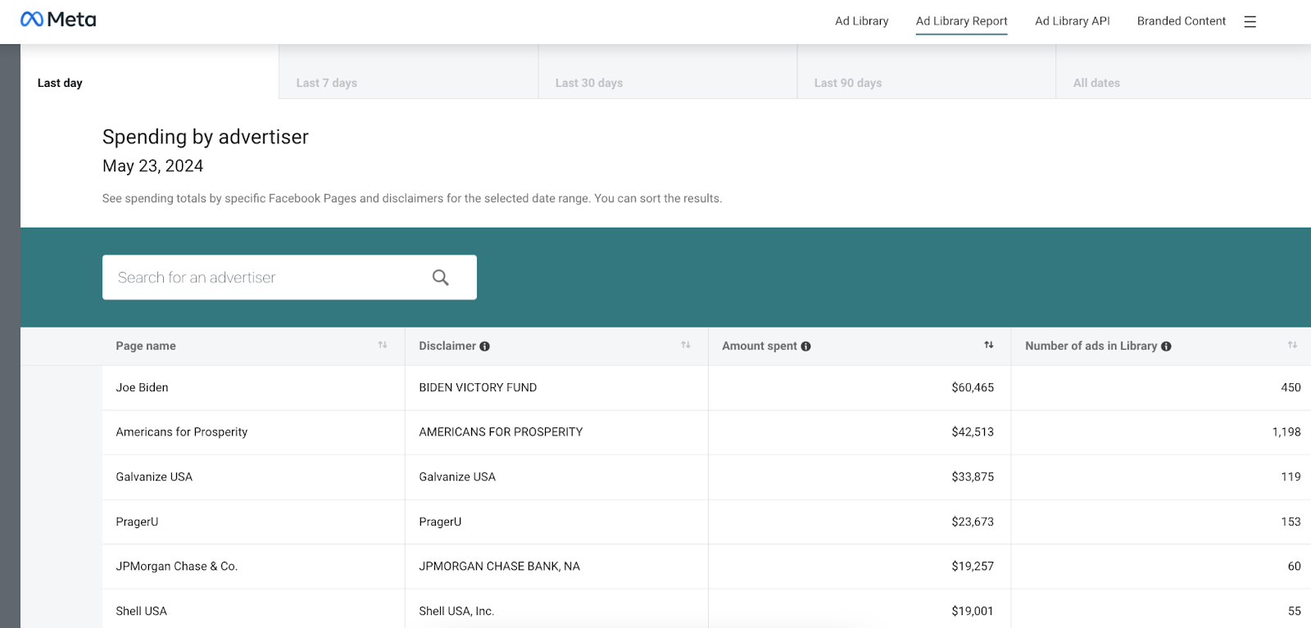
Task: Open Amount spent info icon
Action: pos(806,346)
